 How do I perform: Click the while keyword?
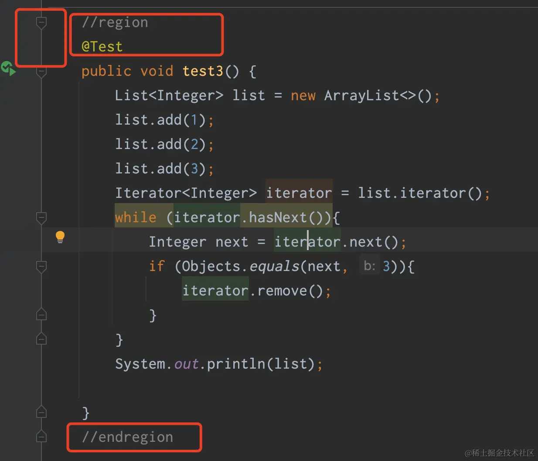click(136, 217)
